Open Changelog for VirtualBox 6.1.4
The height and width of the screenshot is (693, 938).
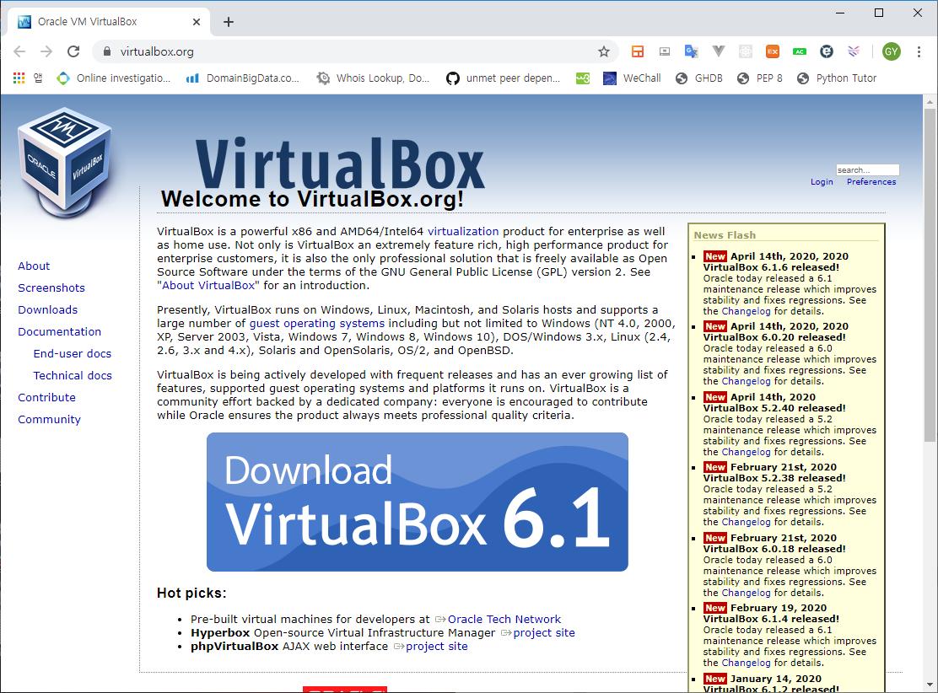[x=746, y=663]
